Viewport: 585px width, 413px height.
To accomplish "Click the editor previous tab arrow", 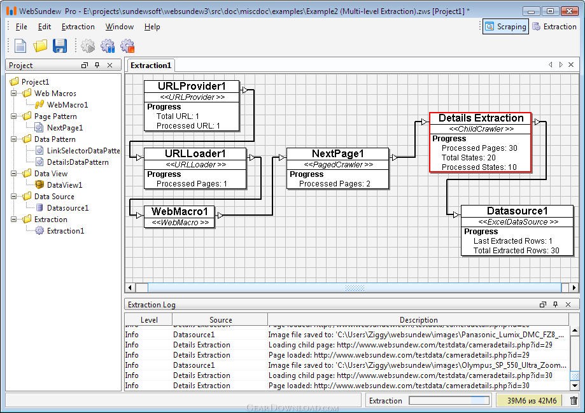I will tap(551, 65).
